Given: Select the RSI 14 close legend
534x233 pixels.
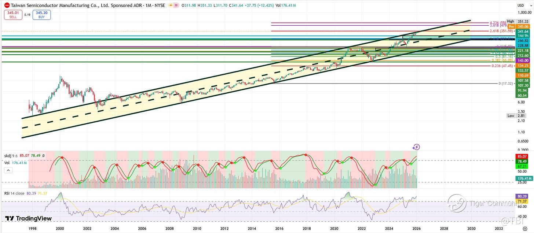Looking at the screenshot, I should tap(14, 193).
